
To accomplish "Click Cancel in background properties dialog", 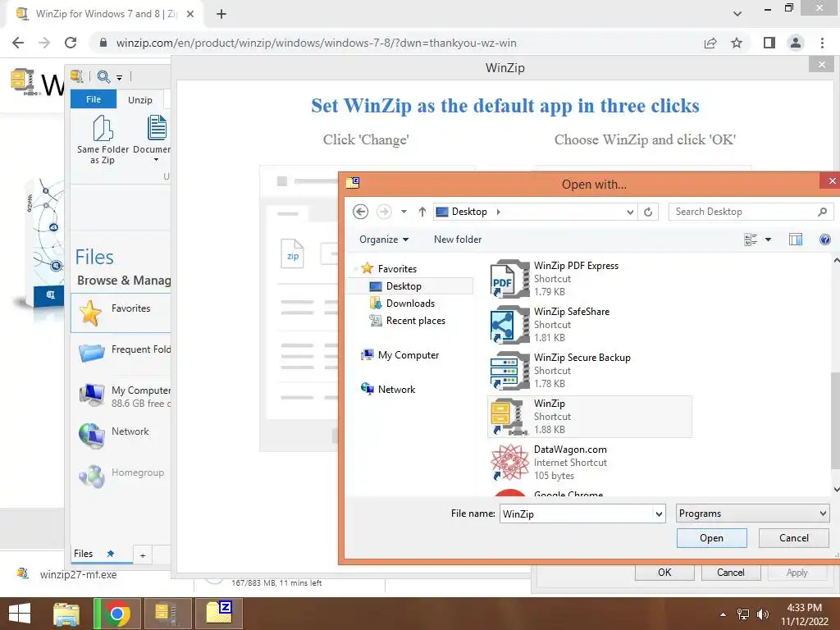I will [x=731, y=572].
